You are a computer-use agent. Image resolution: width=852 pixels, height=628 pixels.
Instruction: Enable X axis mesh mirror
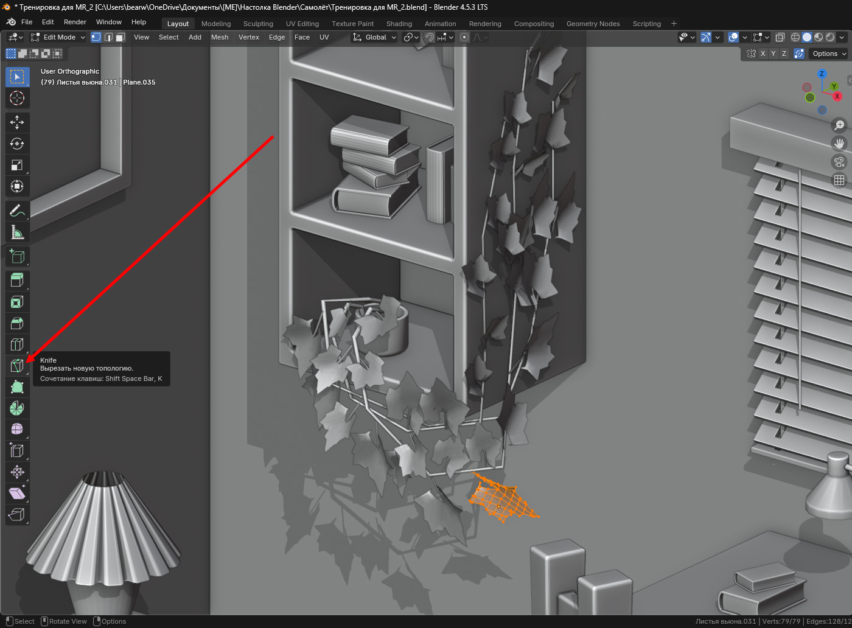click(763, 54)
